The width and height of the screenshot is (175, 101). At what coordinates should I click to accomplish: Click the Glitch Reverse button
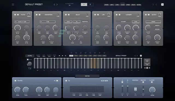(157, 29)
